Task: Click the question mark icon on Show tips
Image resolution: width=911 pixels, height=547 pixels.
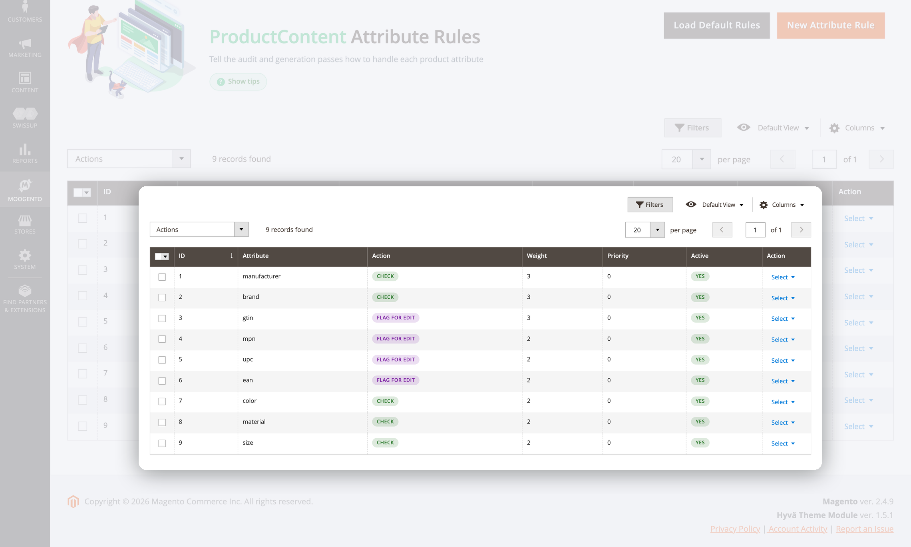Action: click(x=221, y=82)
